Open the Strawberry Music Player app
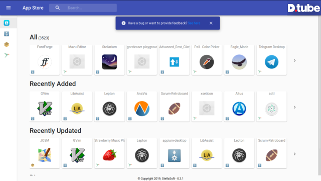The height and width of the screenshot is (181, 321). pos(109,153)
